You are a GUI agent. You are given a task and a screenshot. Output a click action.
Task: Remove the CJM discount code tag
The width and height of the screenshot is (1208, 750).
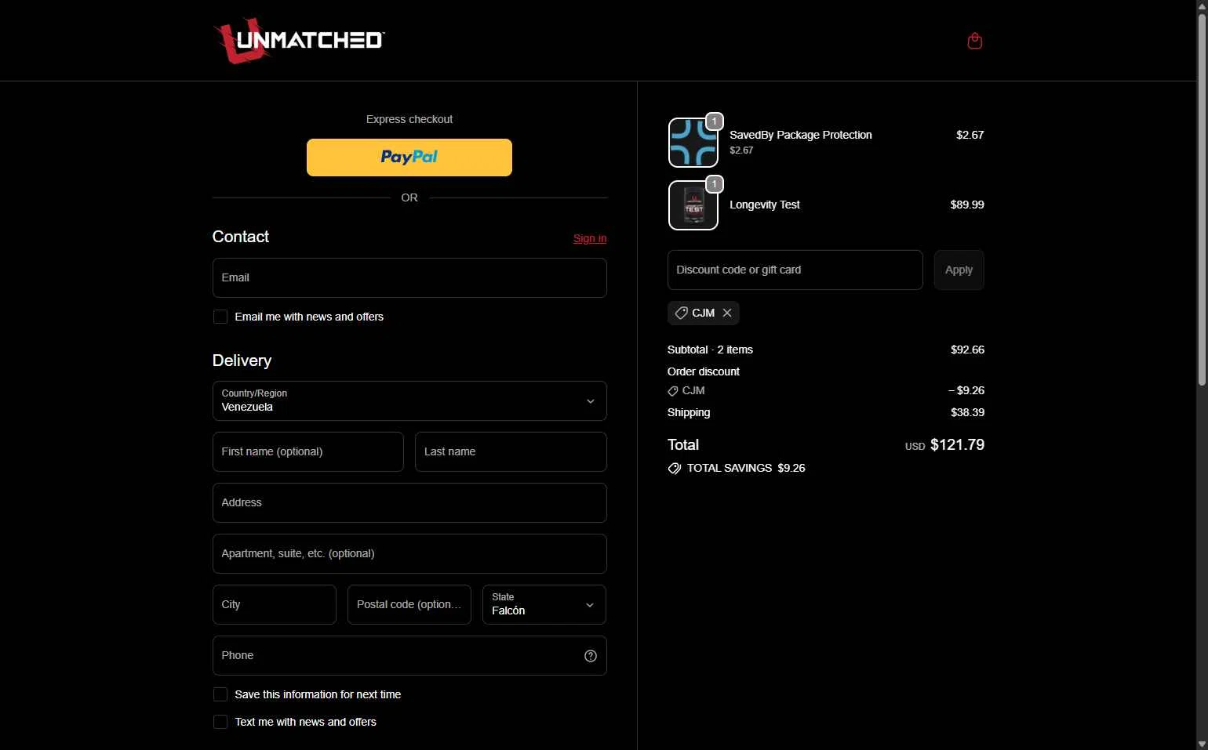point(727,313)
